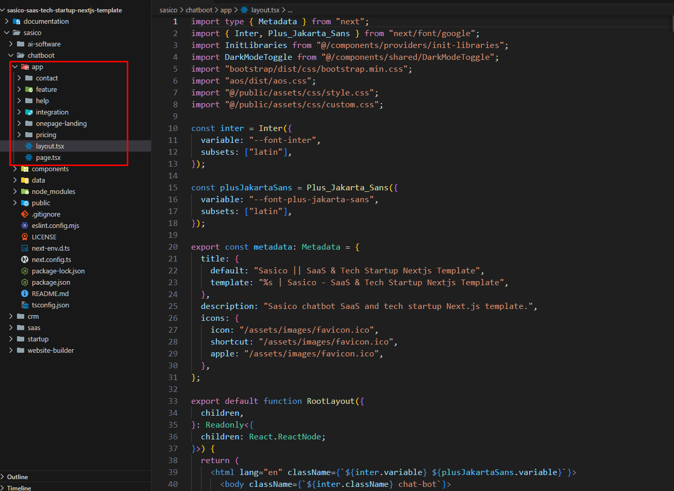Click the TypeScript icon beside next-env.d.ts
Screen dimensions: 674x491
coord(25,248)
